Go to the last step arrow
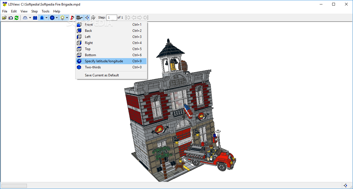Screen dimensions: 353x189 (146, 17)
